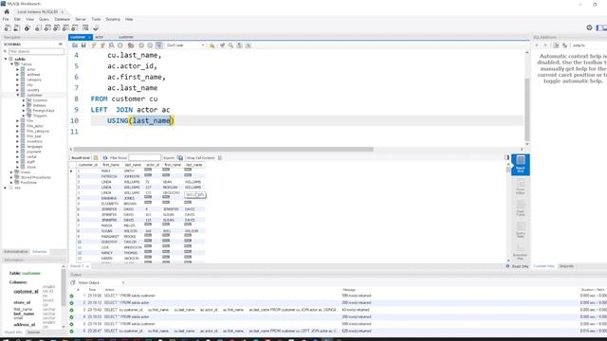
Task: Expand the Stored Procedures node
Action: coord(11,177)
